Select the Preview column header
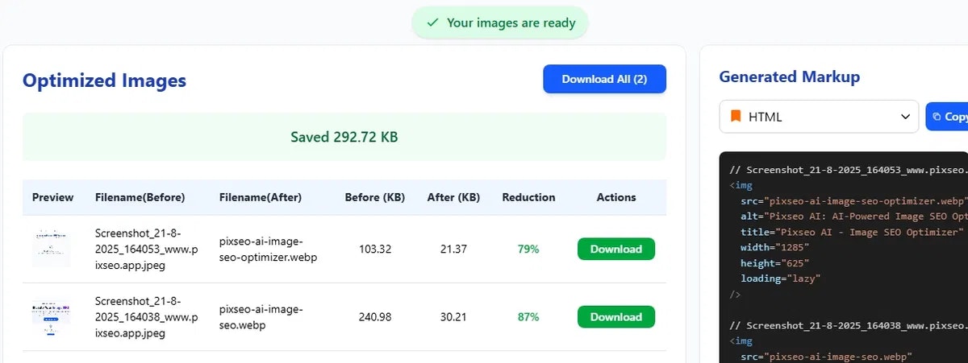 [x=52, y=197]
